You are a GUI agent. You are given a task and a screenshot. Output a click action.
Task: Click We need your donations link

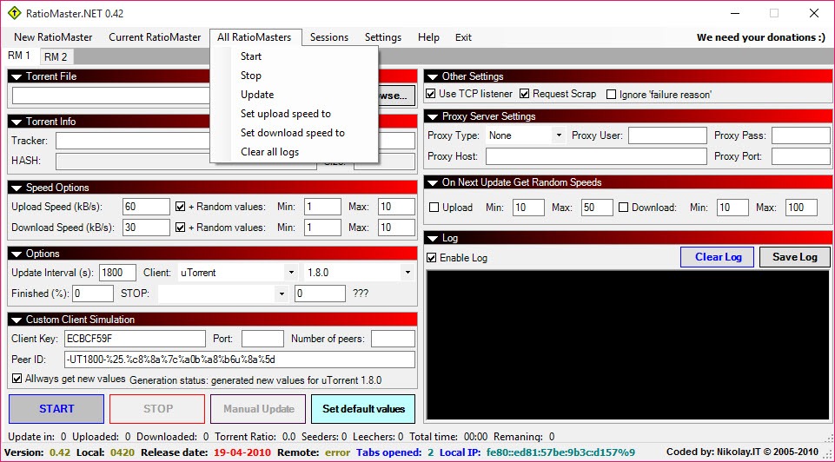(761, 38)
